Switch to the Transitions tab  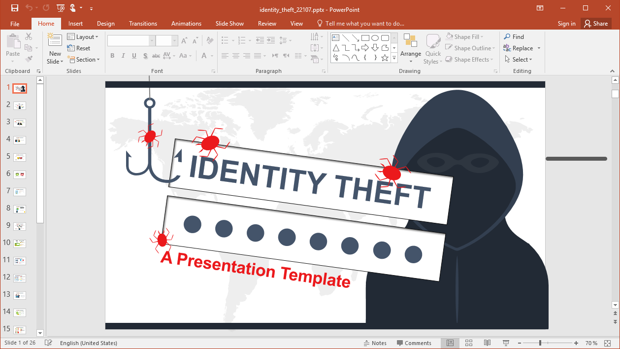[x=143, y=23]
